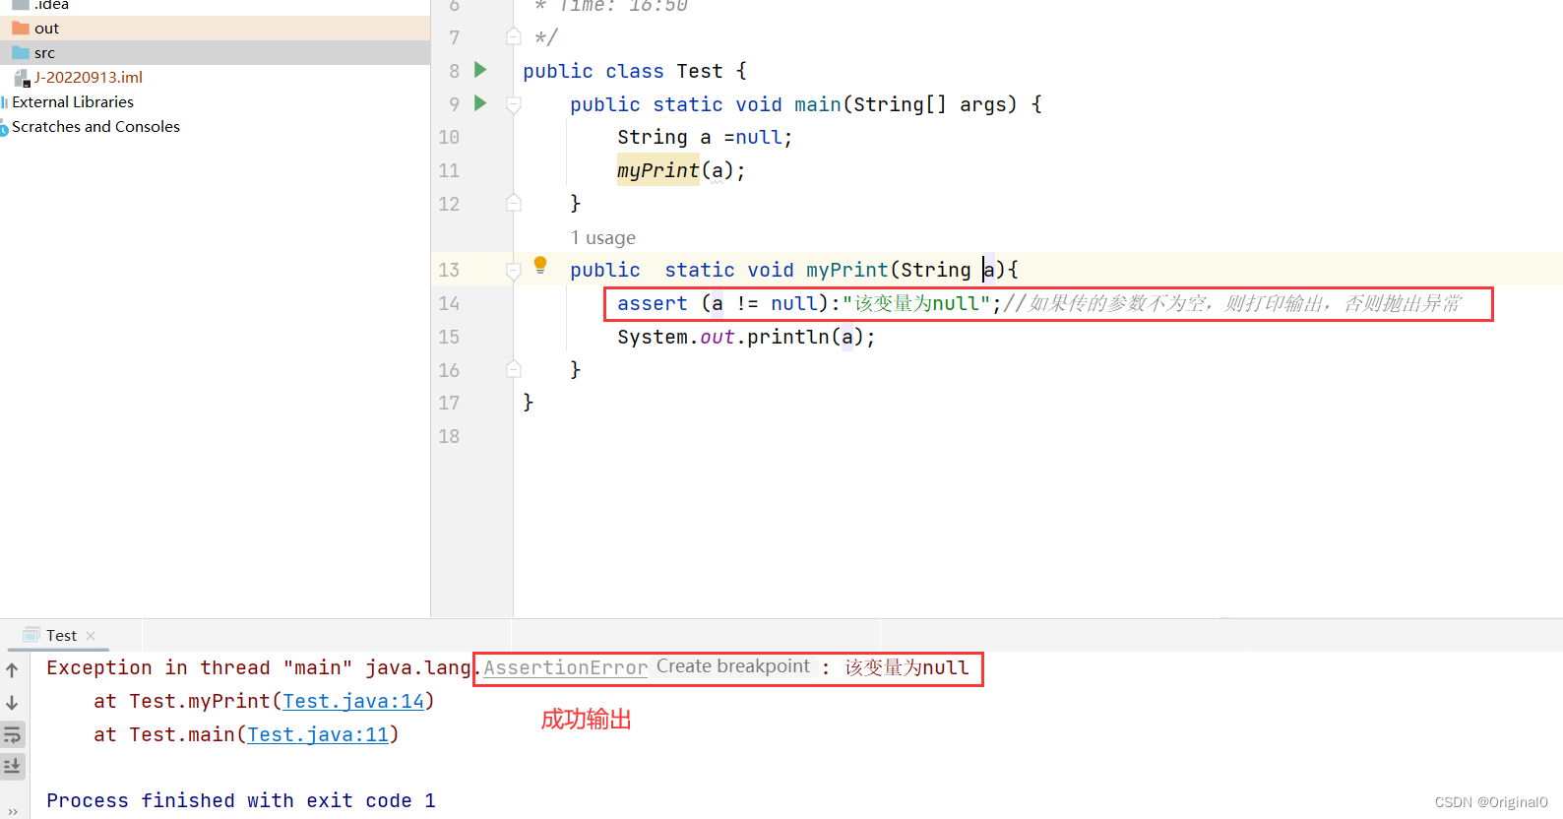Click line number 10 in the gutter

449,137
